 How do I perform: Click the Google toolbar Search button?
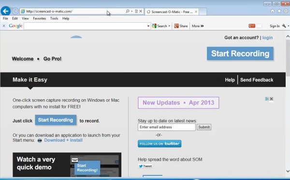pyautogui.click(x=159, y=26)
